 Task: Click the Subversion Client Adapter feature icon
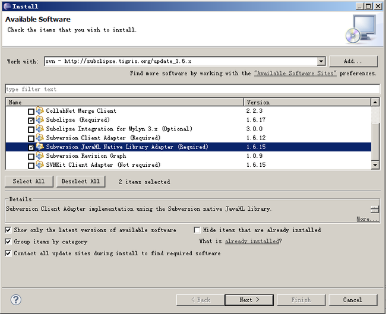coord(40,138)
